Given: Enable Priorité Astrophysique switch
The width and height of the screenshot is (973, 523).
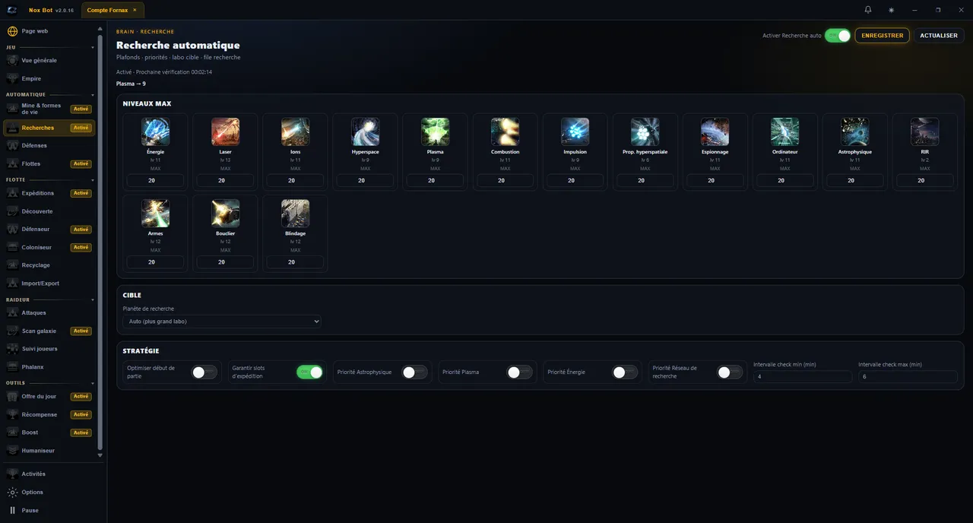Looking at the screenshot, I should (414, 372).
